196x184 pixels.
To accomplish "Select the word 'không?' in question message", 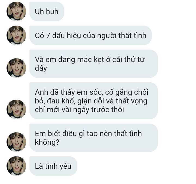I will click(47, 142).
